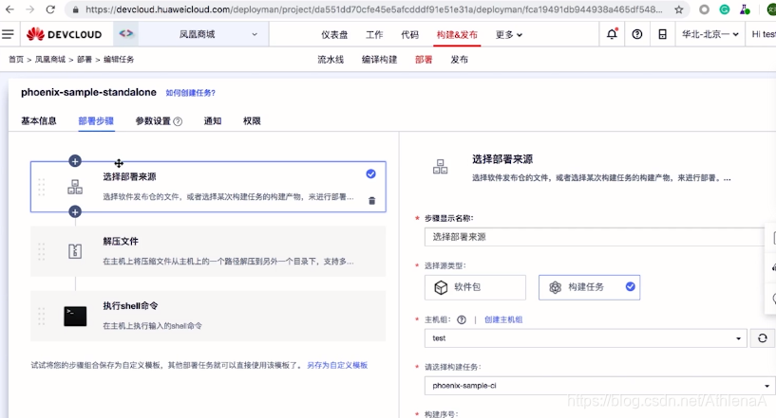Viewport: 776px width, 418px height.
Task: Open the 仪表盘 menu
Action: (334, 34)
